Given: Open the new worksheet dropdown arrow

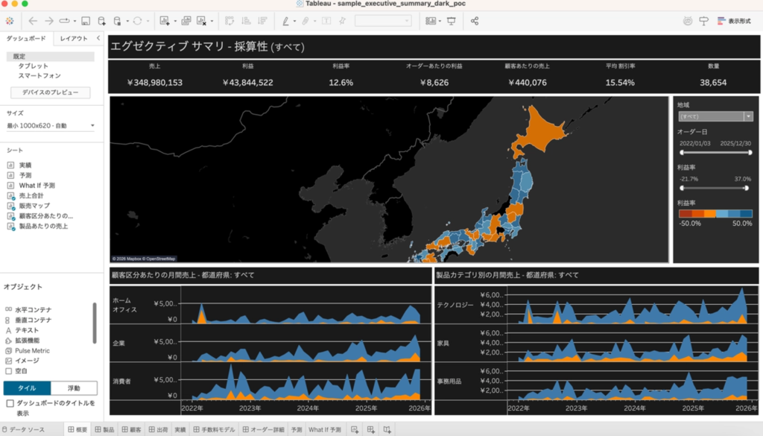Looking at the screenshot, I should [175, 22].
